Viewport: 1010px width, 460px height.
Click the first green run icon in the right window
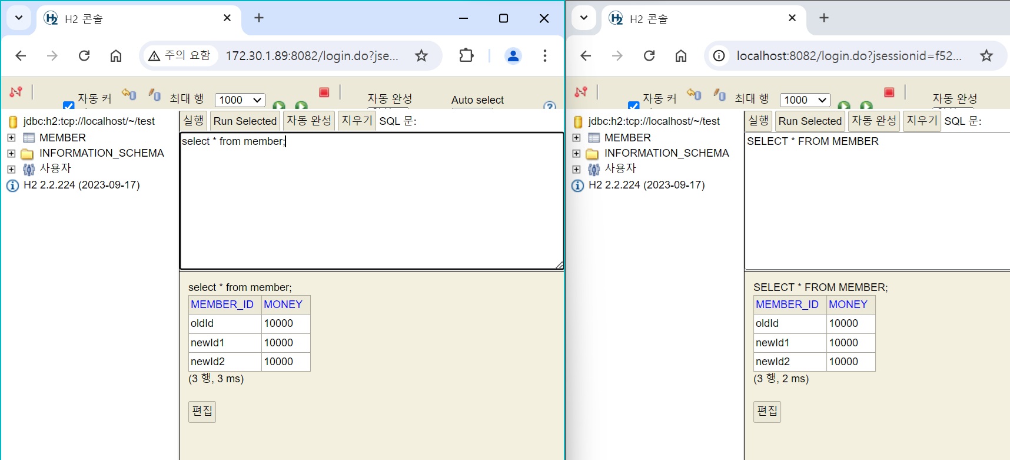(844, 105)
